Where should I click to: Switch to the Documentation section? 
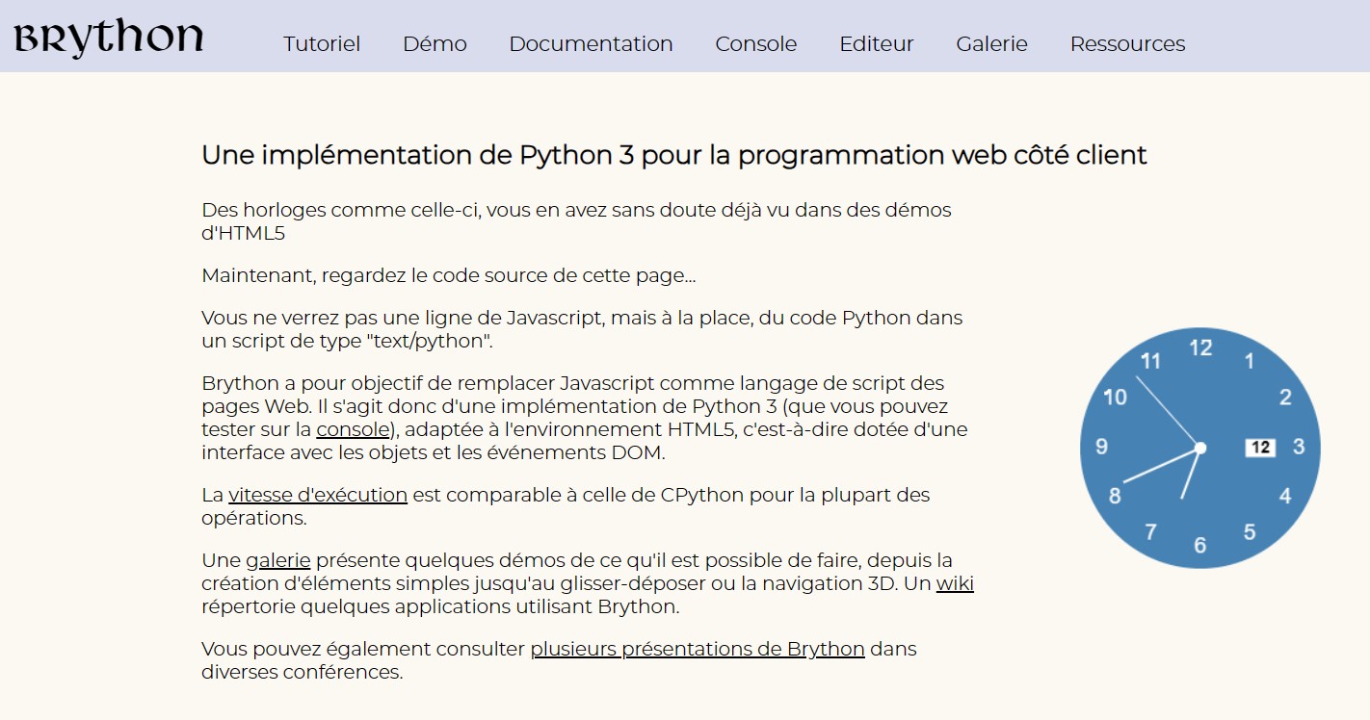pyautogui.click(x=591, y=43)
